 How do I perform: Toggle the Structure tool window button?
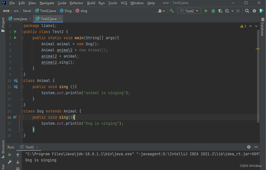pos(3,147)
